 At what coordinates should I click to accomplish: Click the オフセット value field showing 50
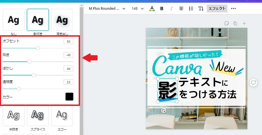coord(68,41)
